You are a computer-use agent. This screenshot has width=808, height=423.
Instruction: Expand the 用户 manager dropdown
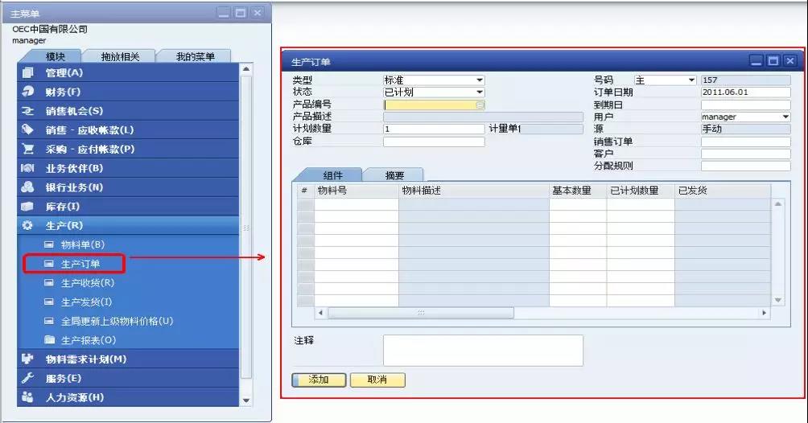click(x=785, y=117)
